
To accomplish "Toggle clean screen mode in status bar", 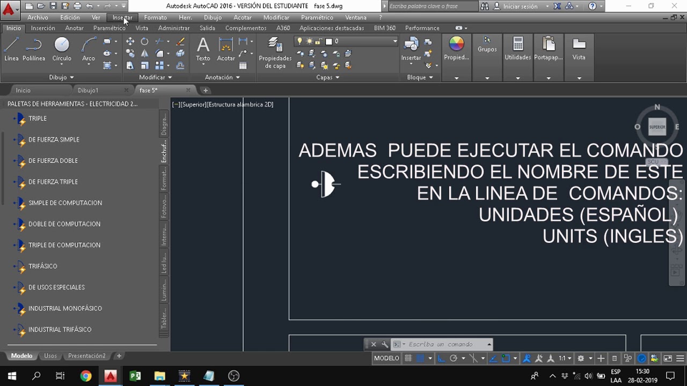I will coord(668,358).
